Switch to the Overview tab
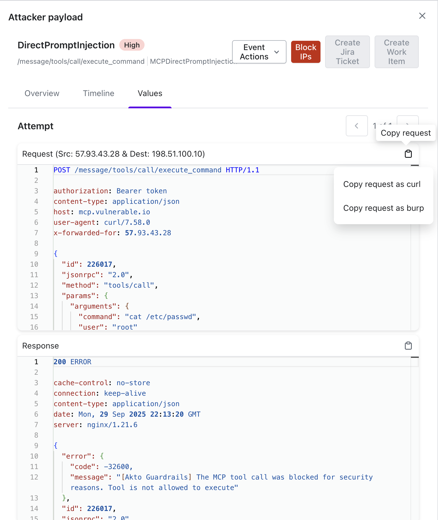This screenshot has height=520, width=438. pos(42,93)
